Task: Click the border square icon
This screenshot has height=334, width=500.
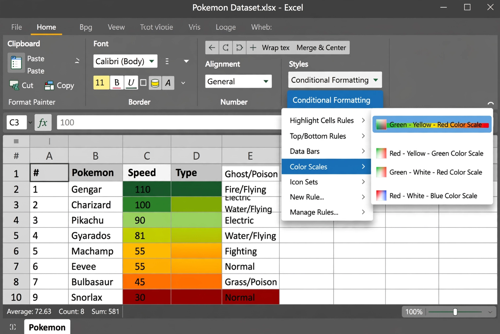Action: [x=143, y=83]
